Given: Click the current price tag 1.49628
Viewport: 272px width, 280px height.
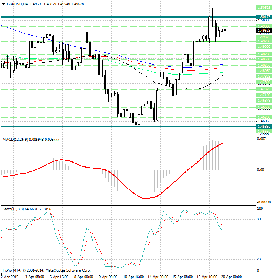Looking at the screenshot, I should click(264, 31).
